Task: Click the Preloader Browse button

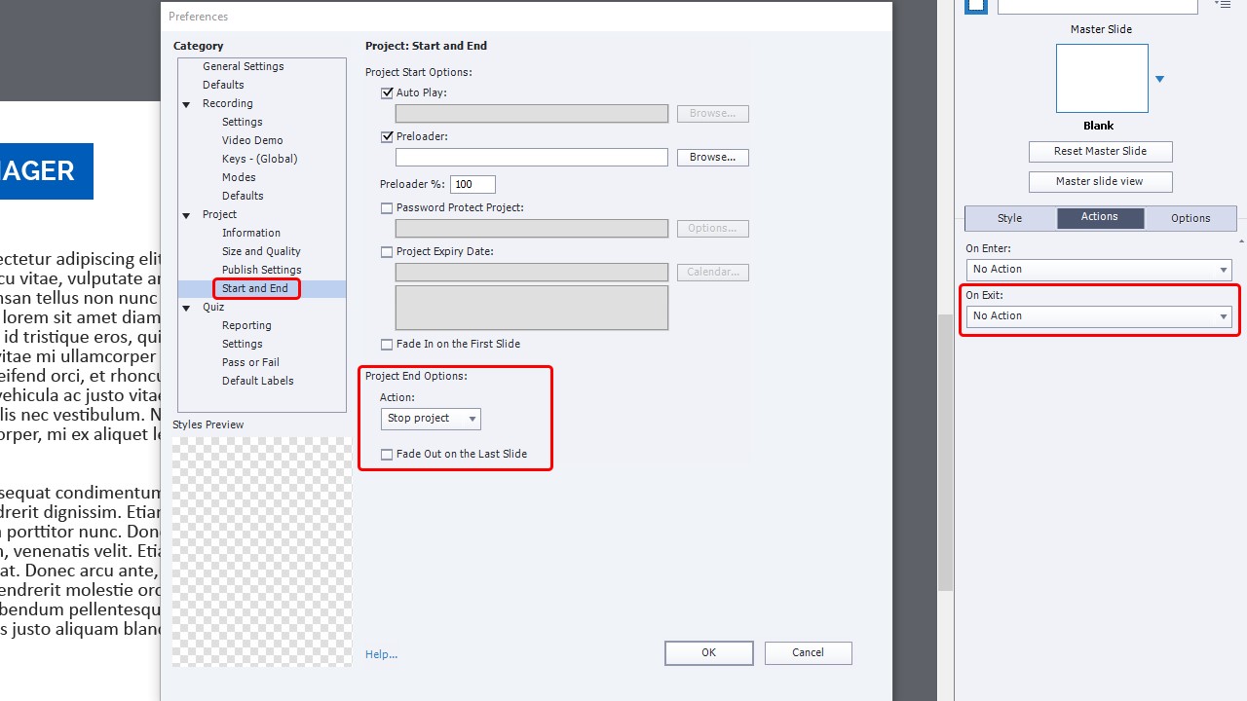Action: 712,157
